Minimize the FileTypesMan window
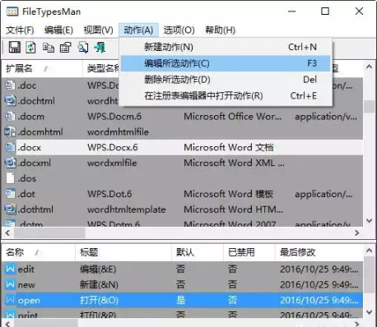Screen dimensions: 377x327 pyautogui.click(x=291, y=12)
